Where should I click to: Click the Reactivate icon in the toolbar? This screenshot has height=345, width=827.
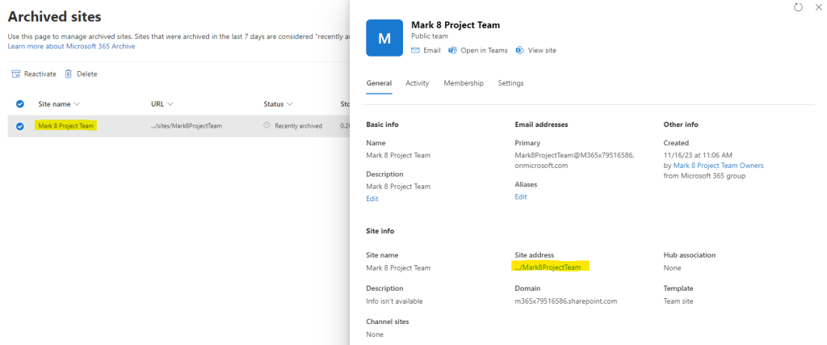(x=16, y=74)
